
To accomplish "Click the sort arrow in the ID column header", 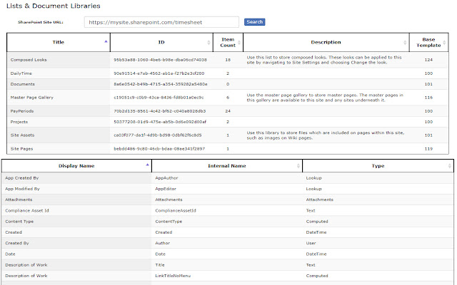I will (x=209, y=42).
